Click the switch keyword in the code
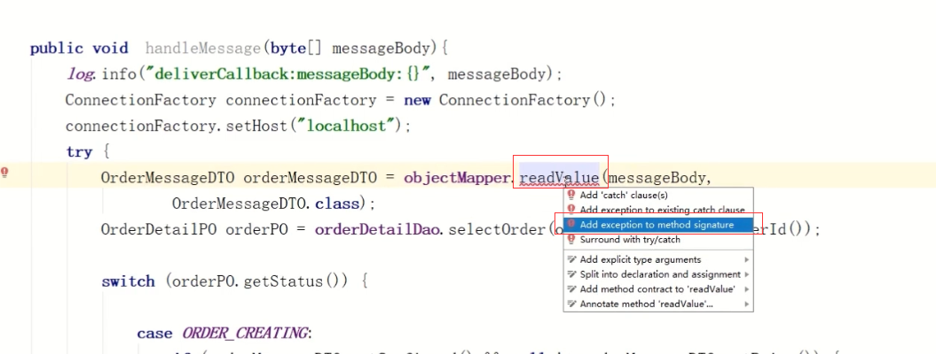 [129, 281]
